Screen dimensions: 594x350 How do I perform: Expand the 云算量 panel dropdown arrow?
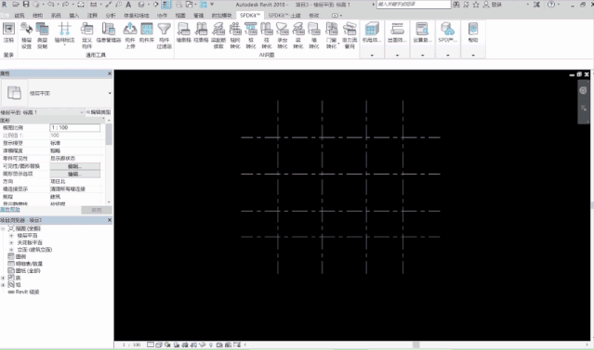click(x=422, y=56)
